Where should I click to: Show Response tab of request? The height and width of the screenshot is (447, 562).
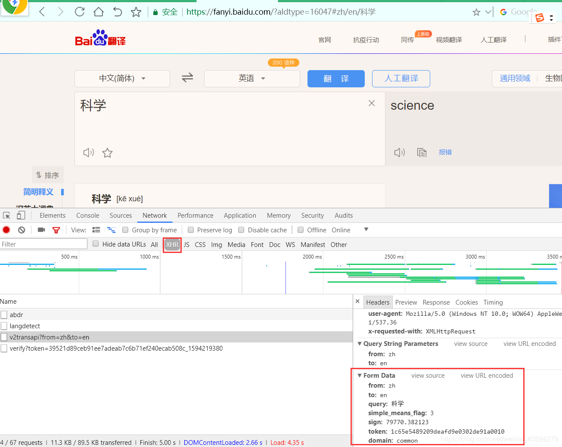pos(436,302)
